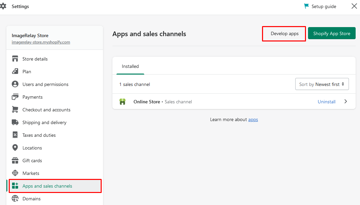Open Sort by Newest first dropdown
Viewport: 360px width, 205px height.
322,84
